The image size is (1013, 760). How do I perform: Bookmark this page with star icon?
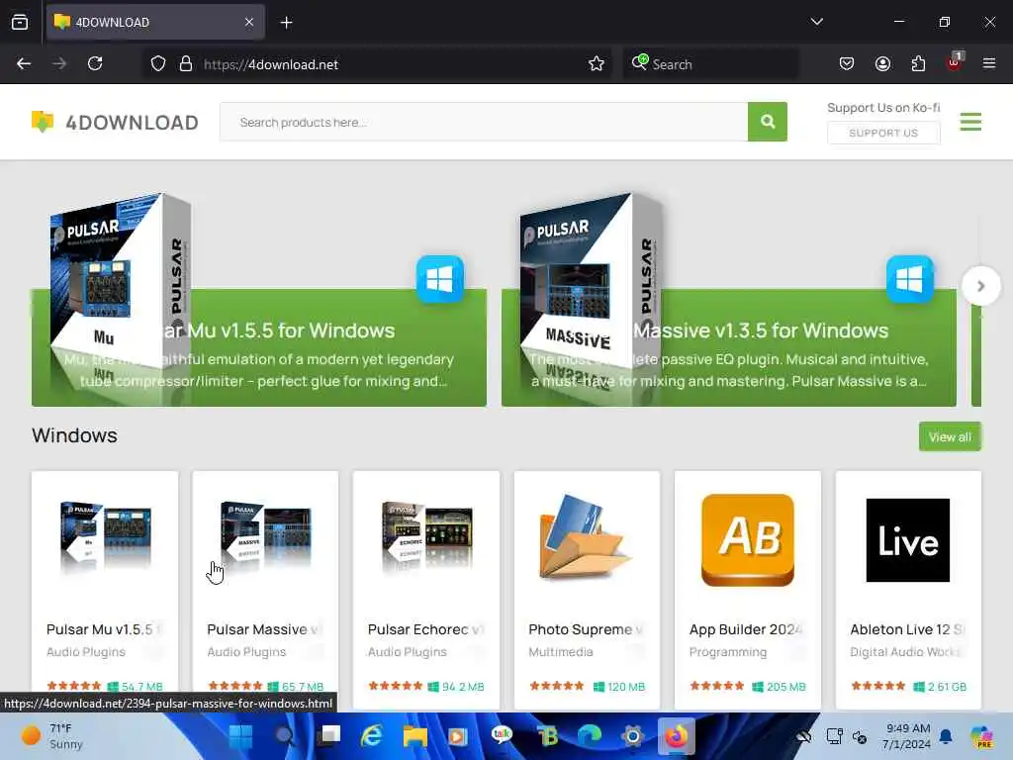pos(597,63)
